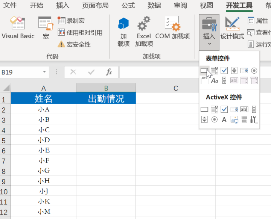
Task: Select ActiveX Text Box (abl) icon
Action: coord(244,109)
